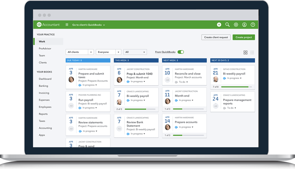
Task: Open the hamburger navigation menu
Action: pos(67,25)
